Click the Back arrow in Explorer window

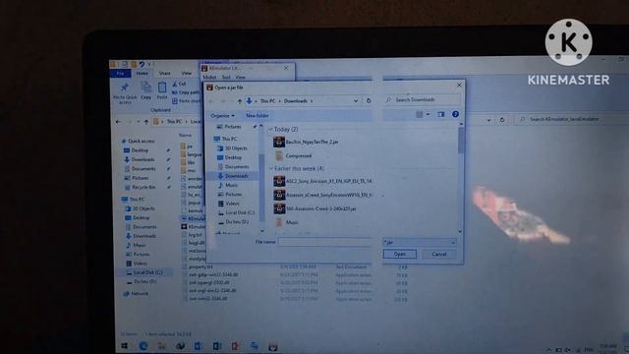(x=118, y=122)
